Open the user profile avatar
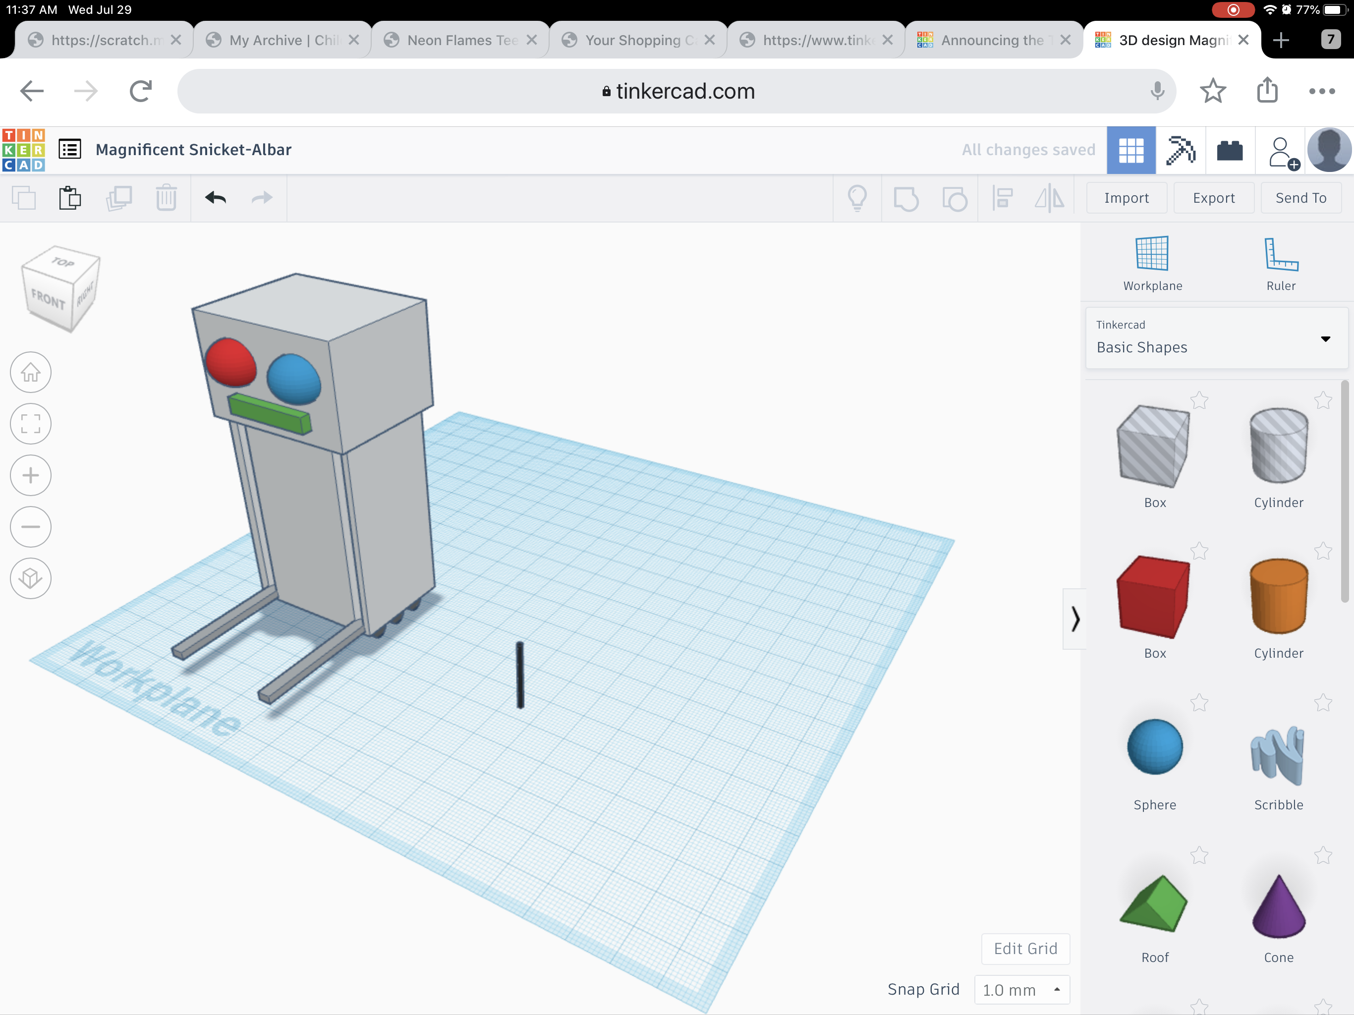The image size is (1354, 1015). click(1329, 150)
